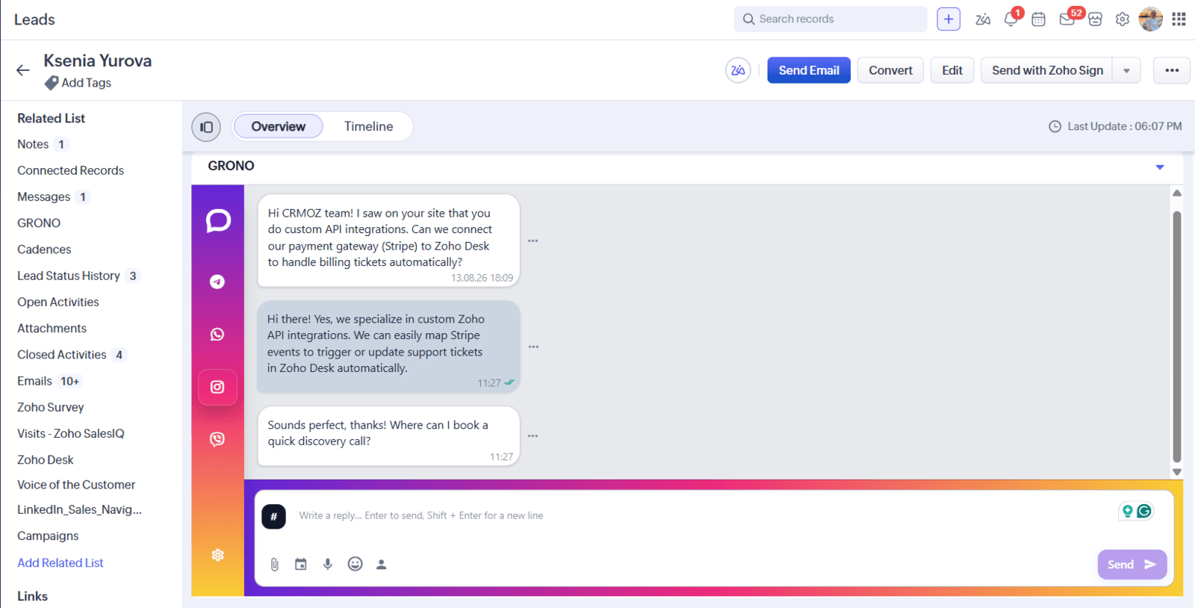Click the microphone icon to record voice
1195x608 pixels.
[x=328, y=564]
